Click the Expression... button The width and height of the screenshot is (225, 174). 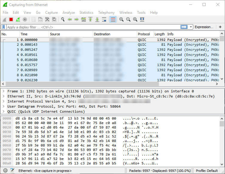[x=204, y=27]
